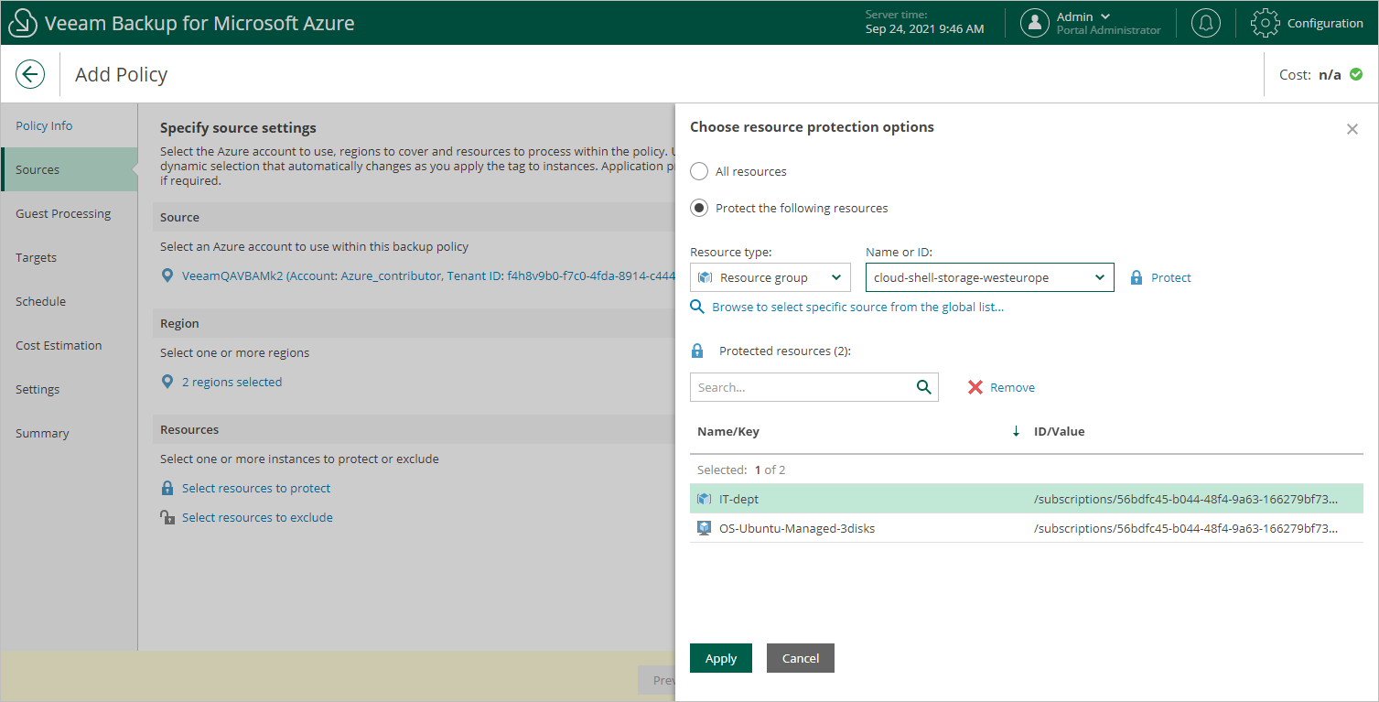Click the lock icon beside Select resources to protect
Image resolution: width=1379 pixels, height=702 pixels.
tap(167, 488)
